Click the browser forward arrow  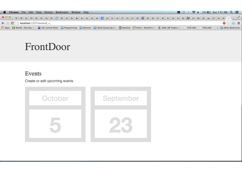8,23
